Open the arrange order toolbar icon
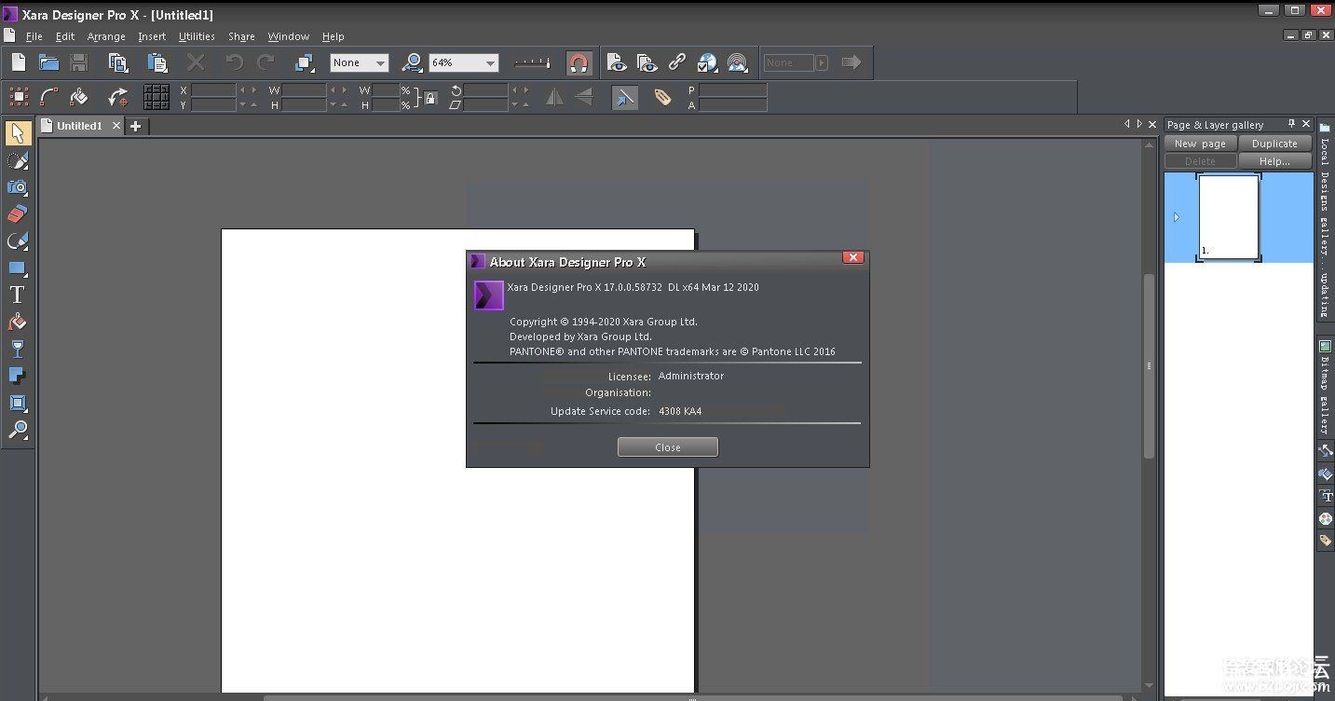 click(305, 62)
